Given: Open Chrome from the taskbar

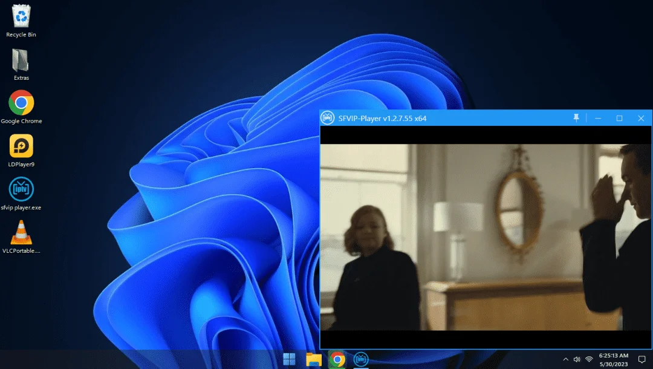Looking at the screenshot, I should 337,359.
